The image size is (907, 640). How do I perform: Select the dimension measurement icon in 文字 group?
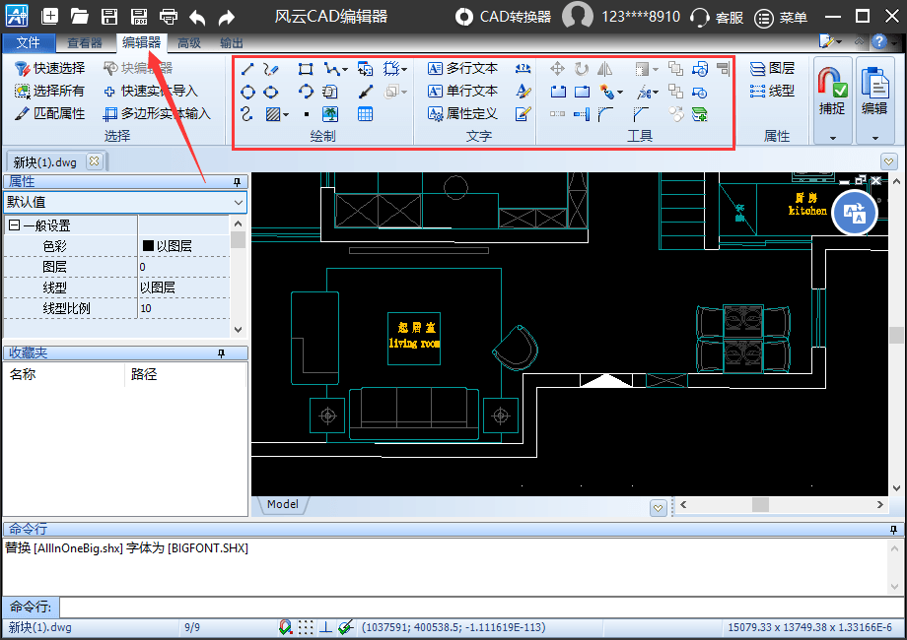523,69
